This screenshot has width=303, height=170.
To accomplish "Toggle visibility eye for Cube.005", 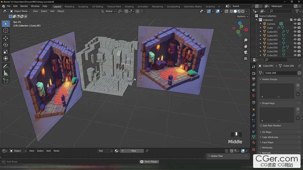I will pyautogui.click(x=295, y=47).
